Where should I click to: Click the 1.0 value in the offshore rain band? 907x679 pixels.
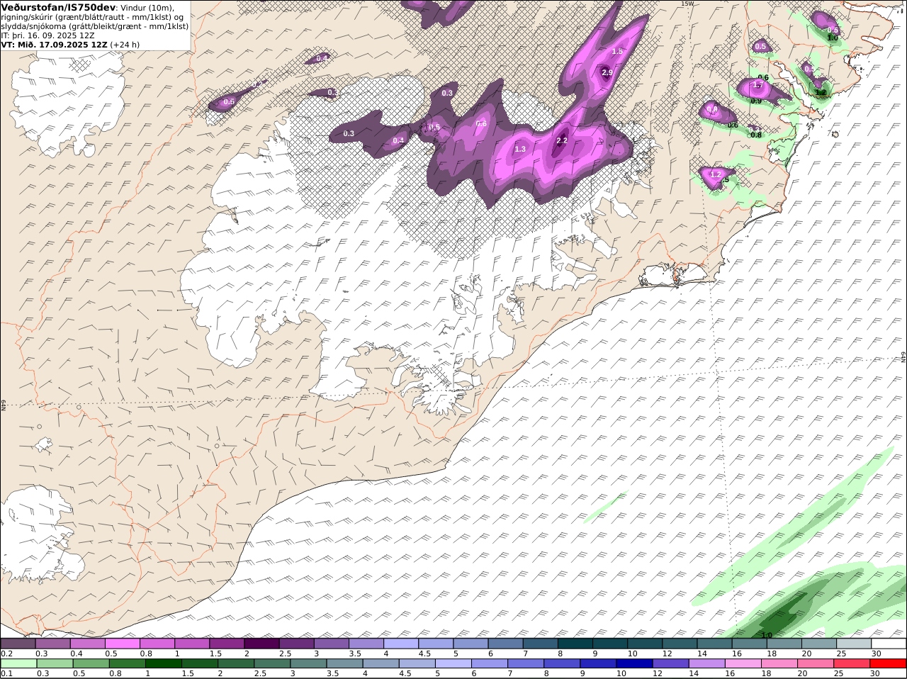[767, 635]
